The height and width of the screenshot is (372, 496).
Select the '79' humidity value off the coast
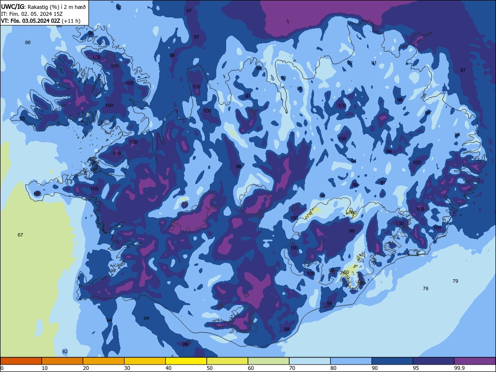click(x=455, y=281)
